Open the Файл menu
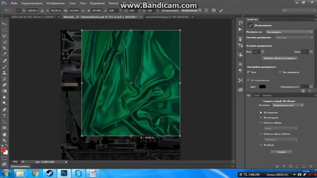The image size is (317, 178). [14, 3]
